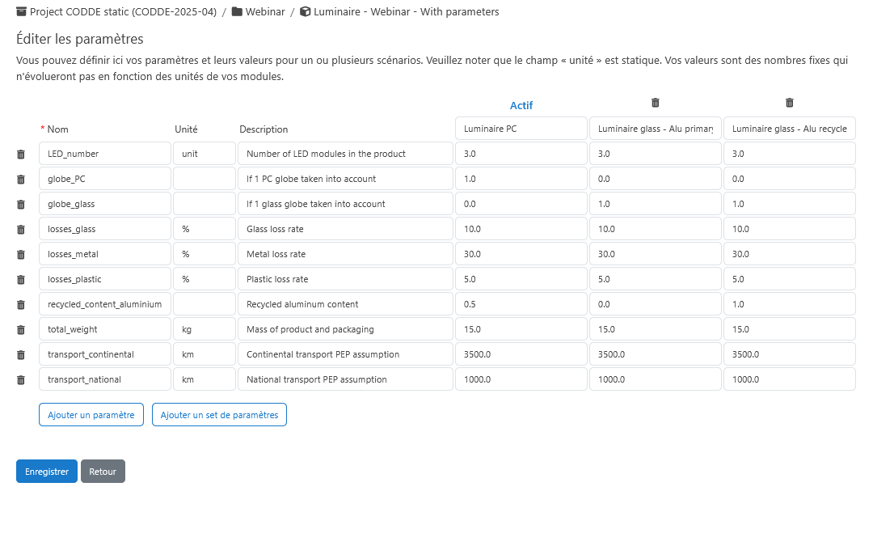Delete the recycled_content_aluminium parameter row
The image size is (873, 546).
(x=20, y=305)
